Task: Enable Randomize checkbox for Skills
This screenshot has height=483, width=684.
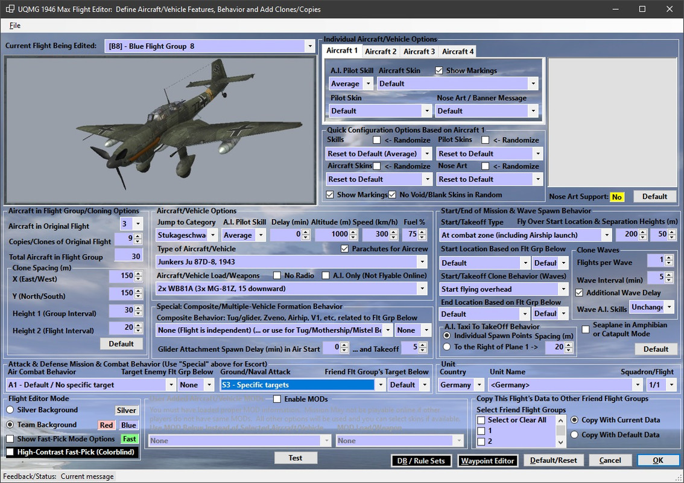Action: (376, 140)
